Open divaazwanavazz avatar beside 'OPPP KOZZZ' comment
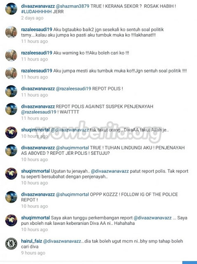The height and width of the screenshot is (264, 197). 11,197
